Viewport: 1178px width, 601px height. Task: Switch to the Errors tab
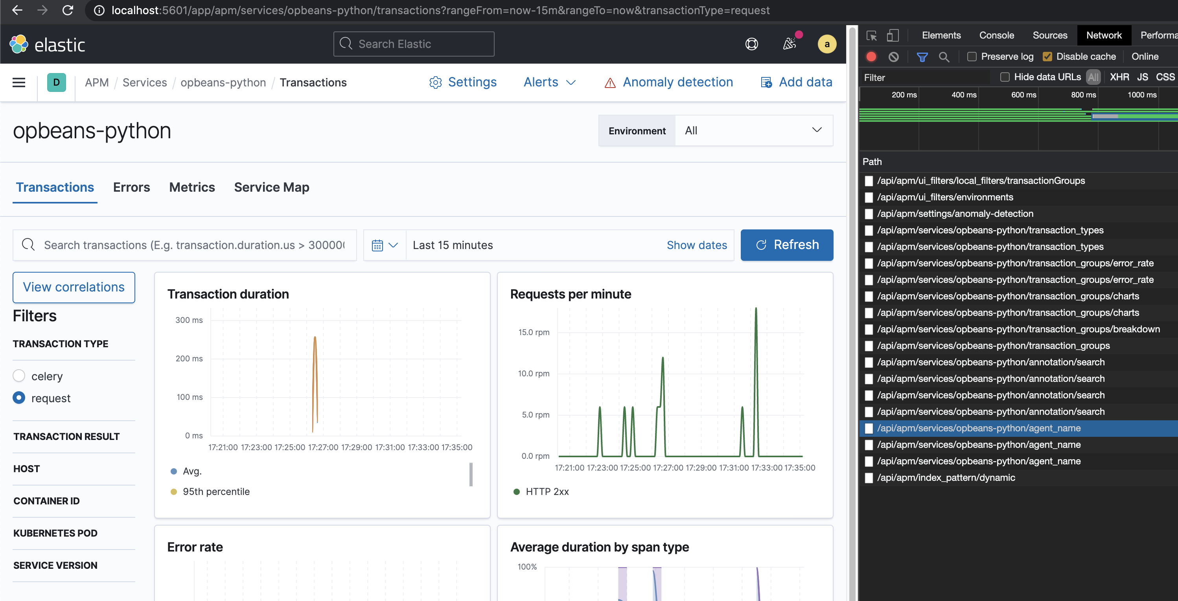(131, 187)
